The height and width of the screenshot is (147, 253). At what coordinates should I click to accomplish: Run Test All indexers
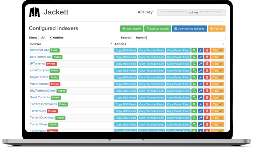point(217,29)
